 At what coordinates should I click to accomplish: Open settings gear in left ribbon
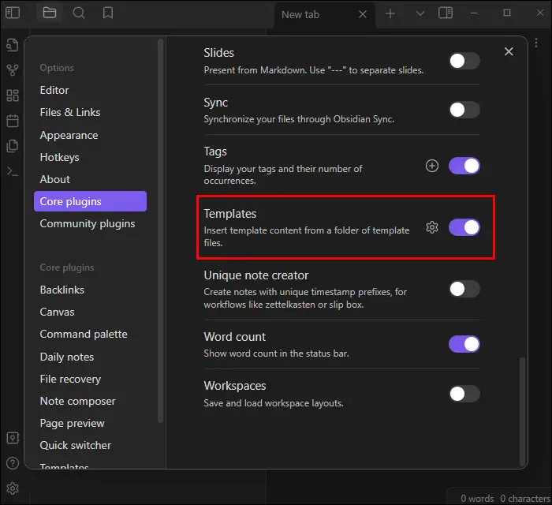click(x=13, y=488)
